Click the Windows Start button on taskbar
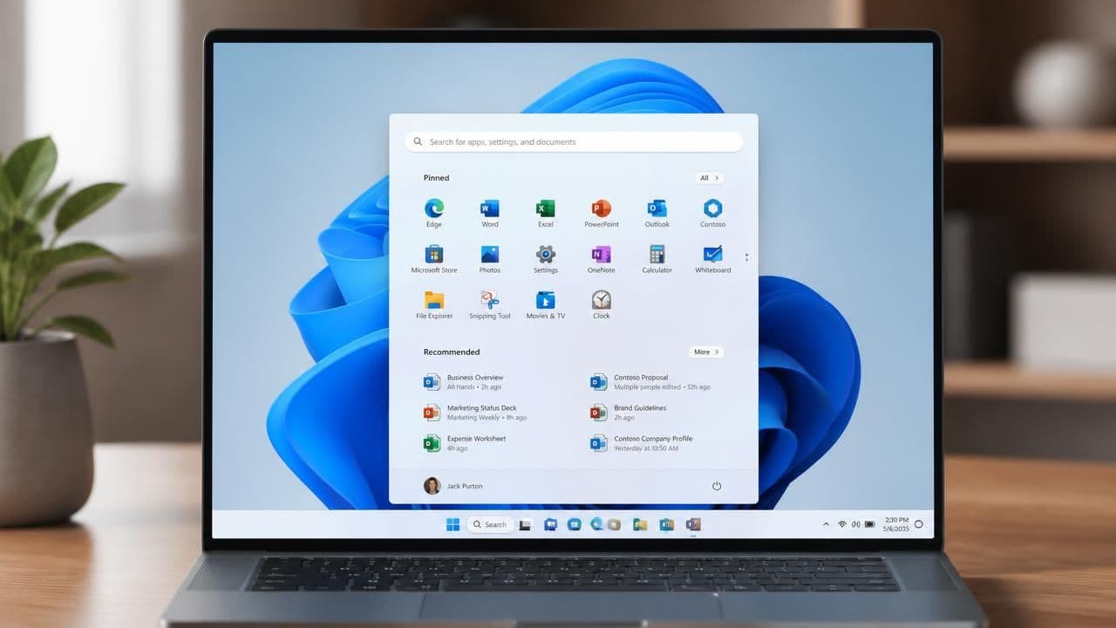Viewport: 1116px width, 628px height. 453,524
